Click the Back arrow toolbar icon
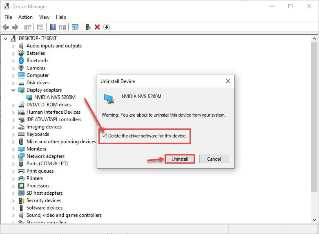This screenshot has width=319, height=234. coord(6,27)
